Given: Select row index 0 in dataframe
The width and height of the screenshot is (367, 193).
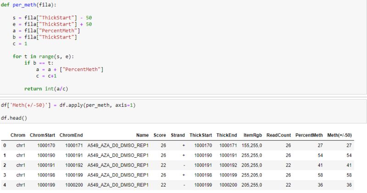Looking at the screenshot, I should point(5,145).
